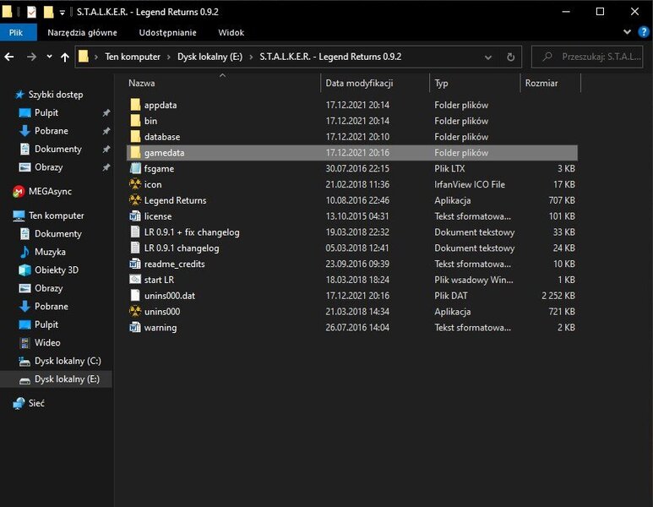The width and height of the screenshot is (653, 507).
Task: Open address bar history dropdown
Action: tap(488, 57)
